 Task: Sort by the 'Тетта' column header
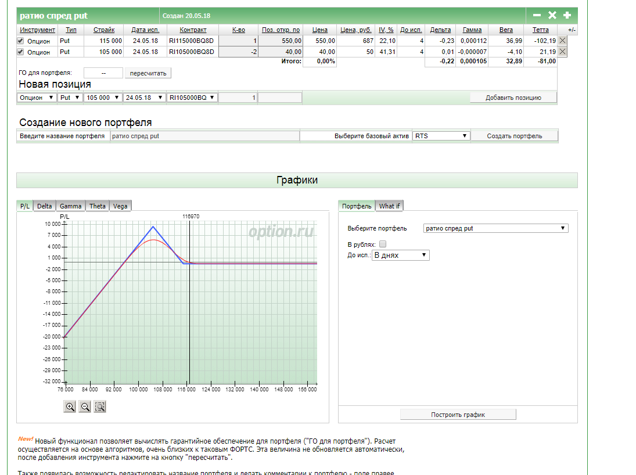[x=541, y=30]
